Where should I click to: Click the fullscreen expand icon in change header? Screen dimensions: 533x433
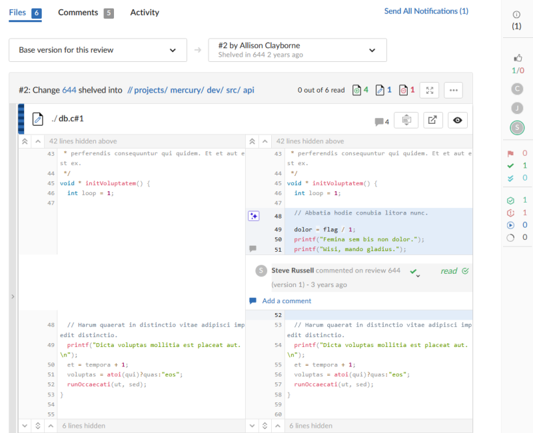430,90
